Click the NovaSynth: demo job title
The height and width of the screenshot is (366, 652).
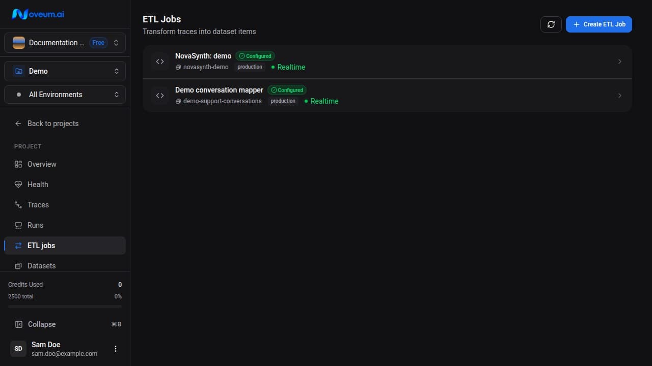(203, 56)
